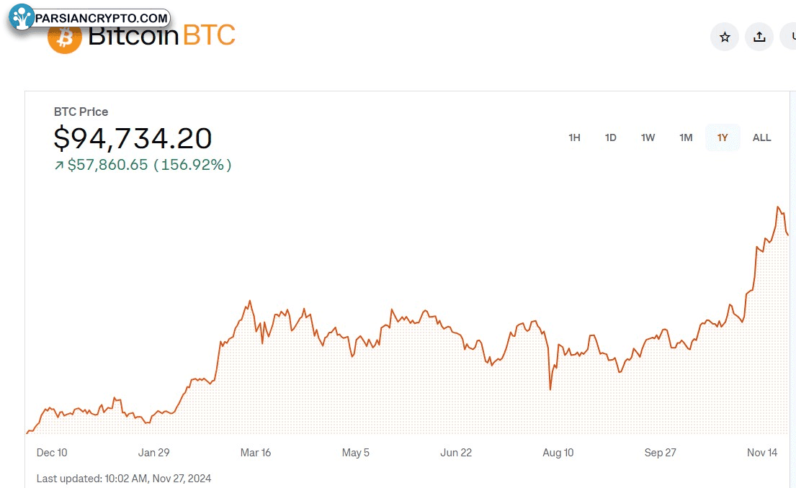Click the orange Bitcoin logo icon

(x=64, y=40)
